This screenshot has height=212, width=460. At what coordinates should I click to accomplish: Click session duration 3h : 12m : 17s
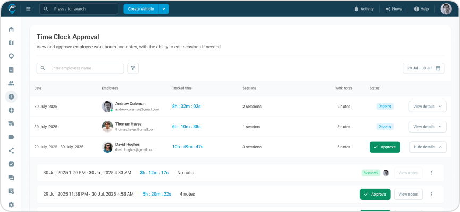click(x=154, y=173)
